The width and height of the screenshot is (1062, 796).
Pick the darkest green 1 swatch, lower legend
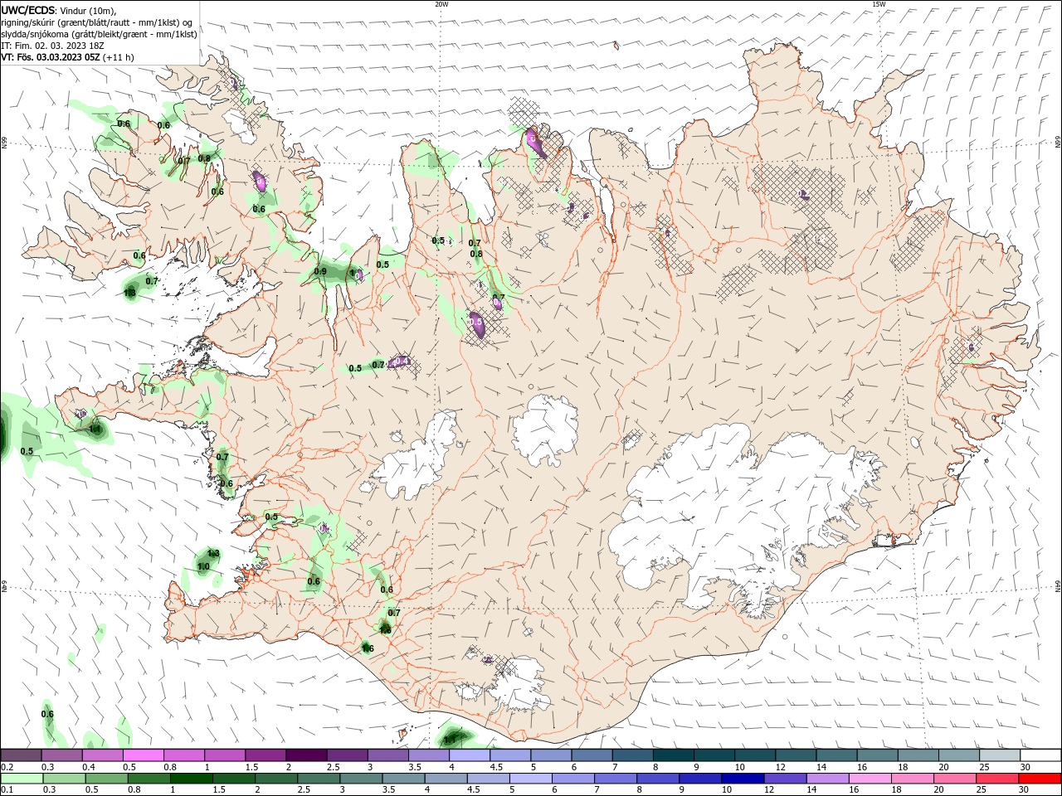point(192,779)
